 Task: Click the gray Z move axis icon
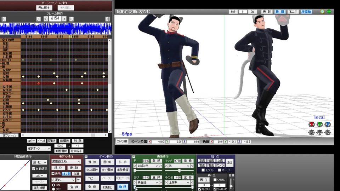pos(328,132)
